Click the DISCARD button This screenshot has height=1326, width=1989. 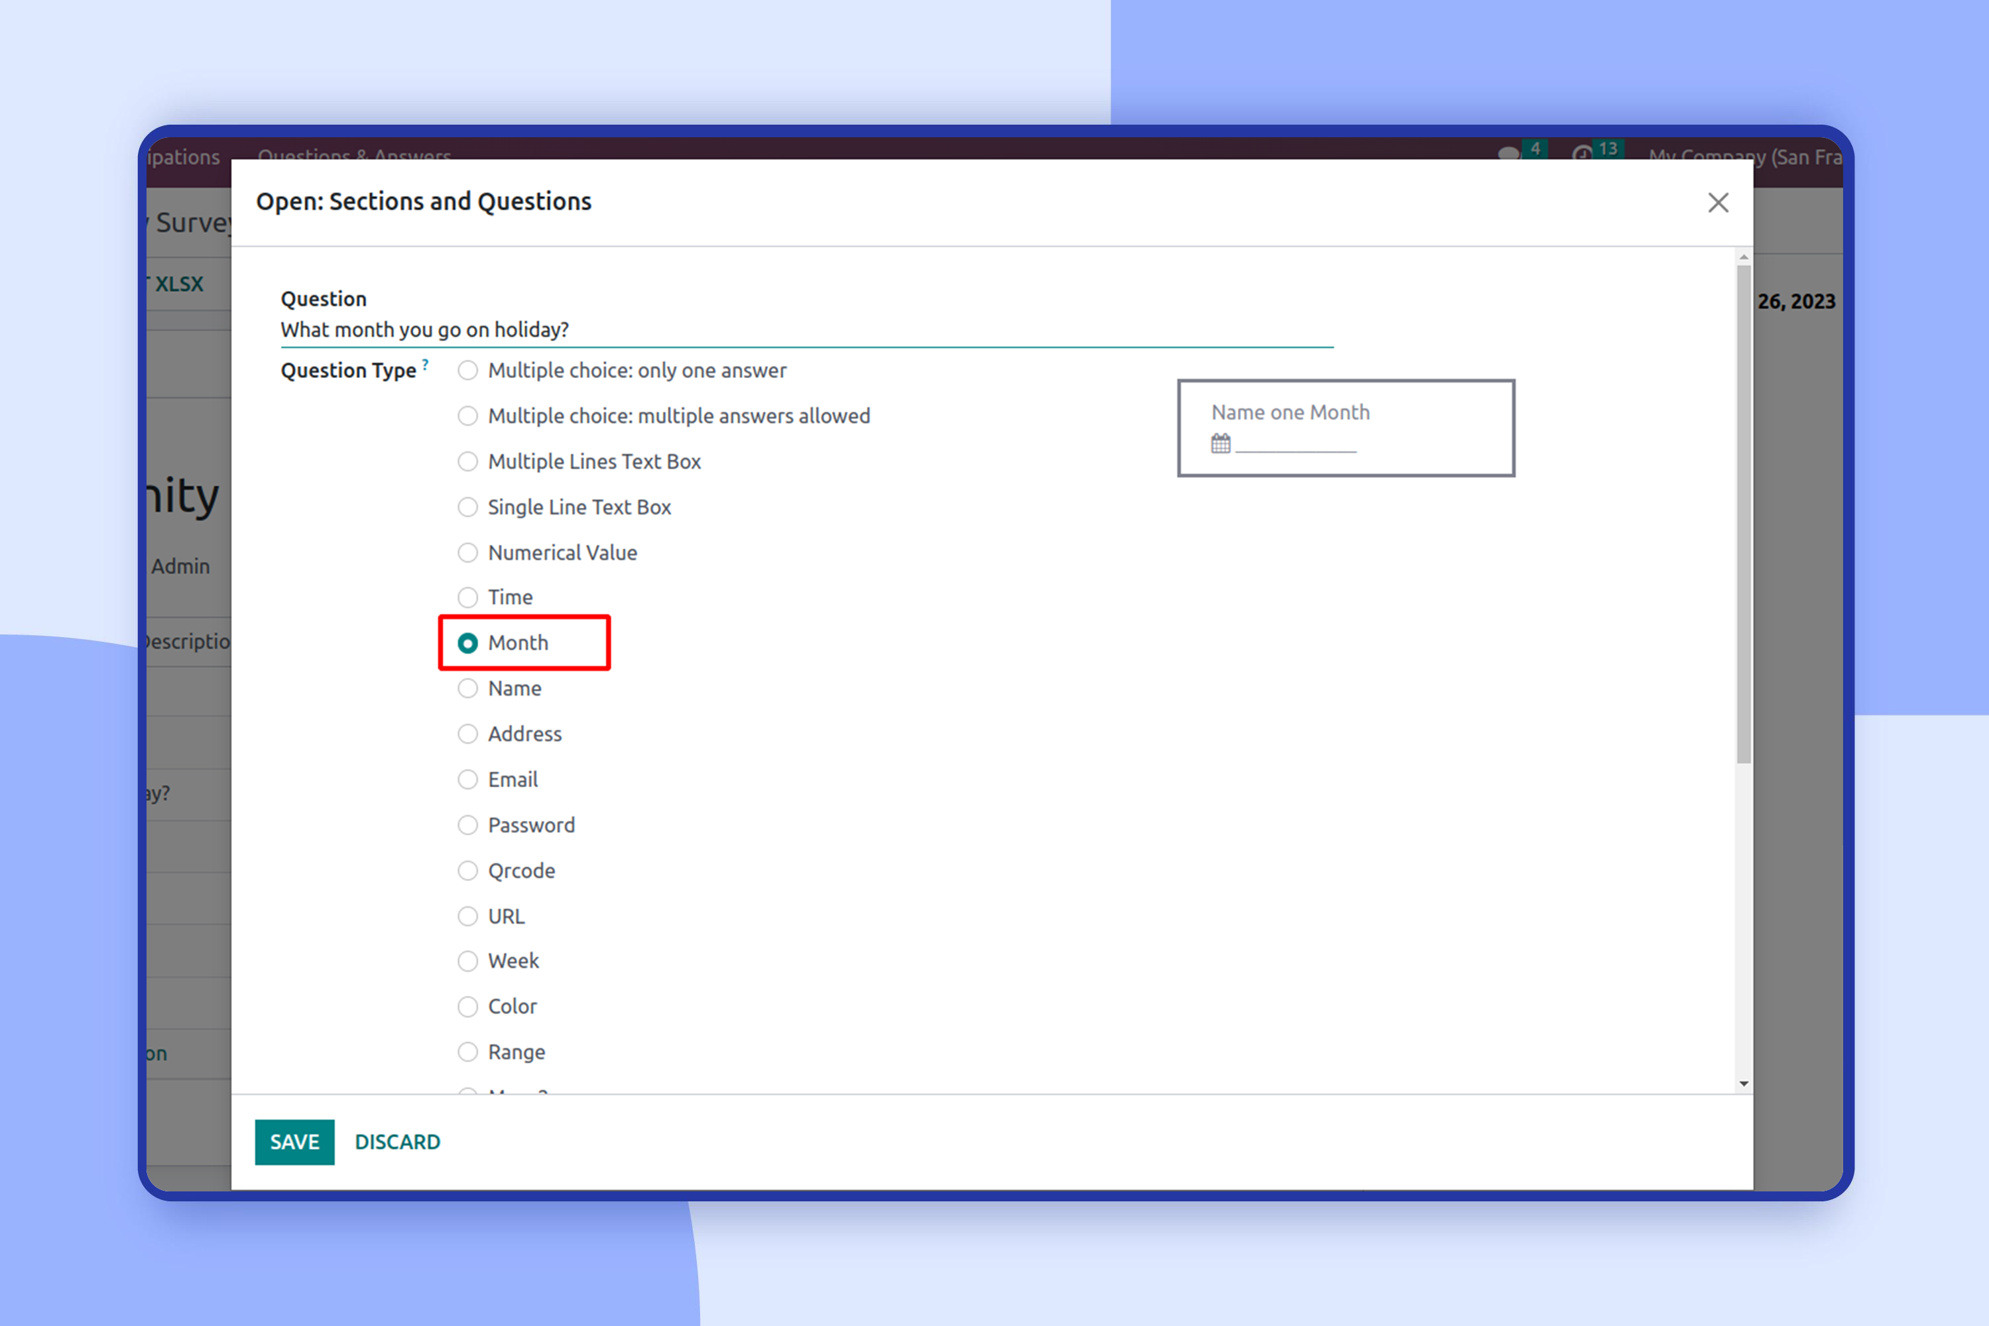click(x=397, y=1142)
